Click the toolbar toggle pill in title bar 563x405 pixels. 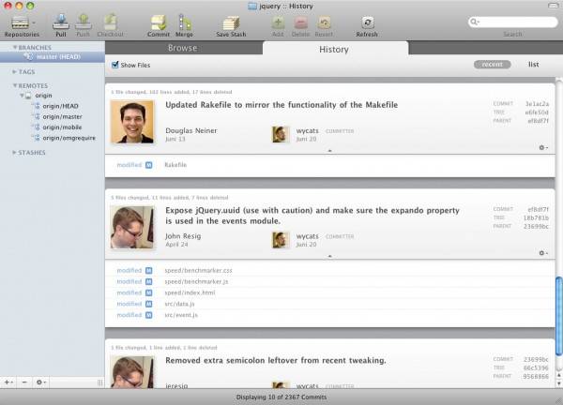553,6
